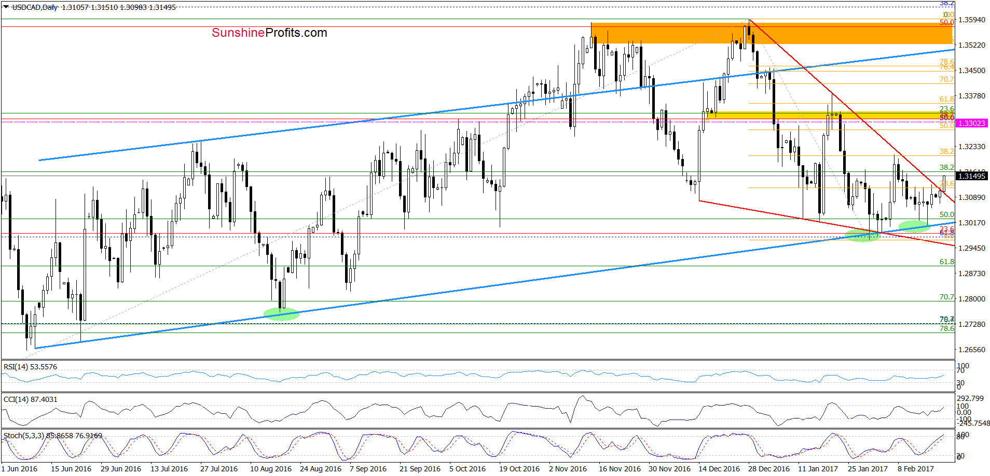Click the 25 Jan 2017 date label
This screenshot has height=476, width=990.
[x=868, y=469]
